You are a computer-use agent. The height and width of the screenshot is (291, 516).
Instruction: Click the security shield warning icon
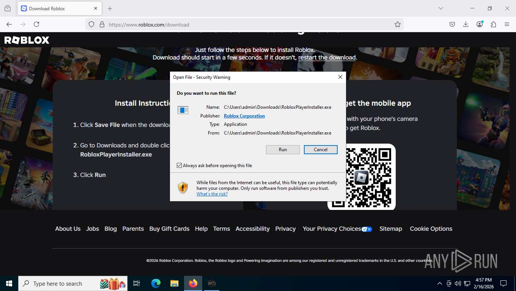(x=183, y=188)
